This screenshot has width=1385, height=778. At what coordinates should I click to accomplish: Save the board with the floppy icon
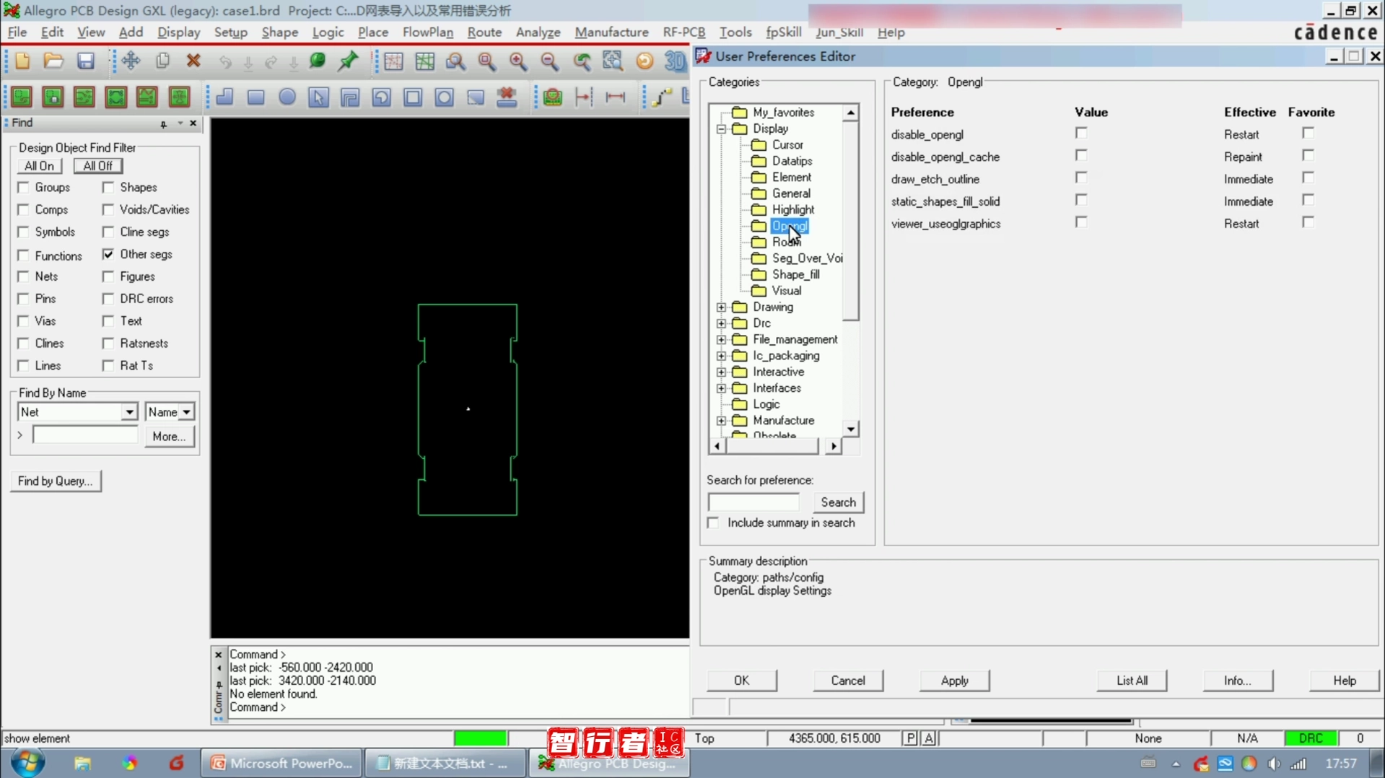coord(85,61)
